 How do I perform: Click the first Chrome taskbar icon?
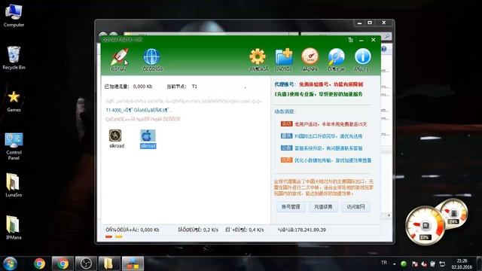click(39, 263)
